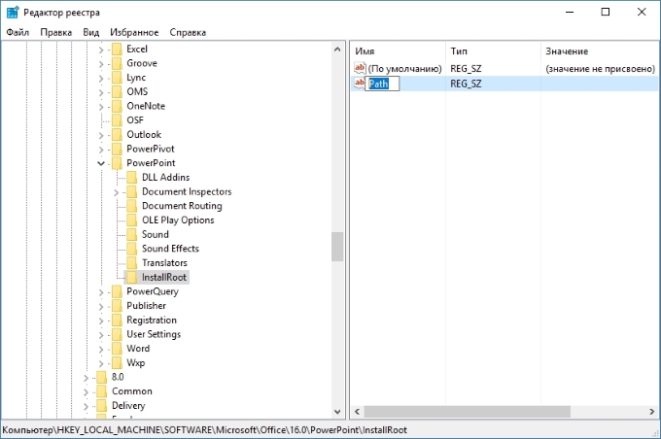Open the Файл menu
Viewport: 661px width, 439px height.
(17, 32)
